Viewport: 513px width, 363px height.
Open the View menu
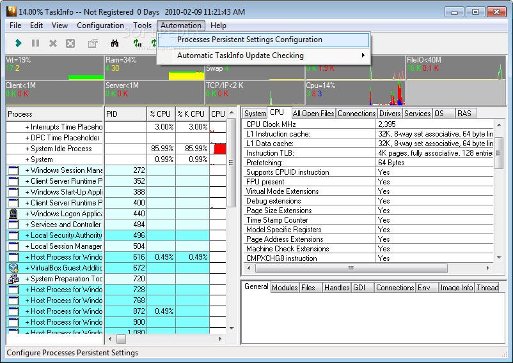pyautogui.click(x=60, y=26)
